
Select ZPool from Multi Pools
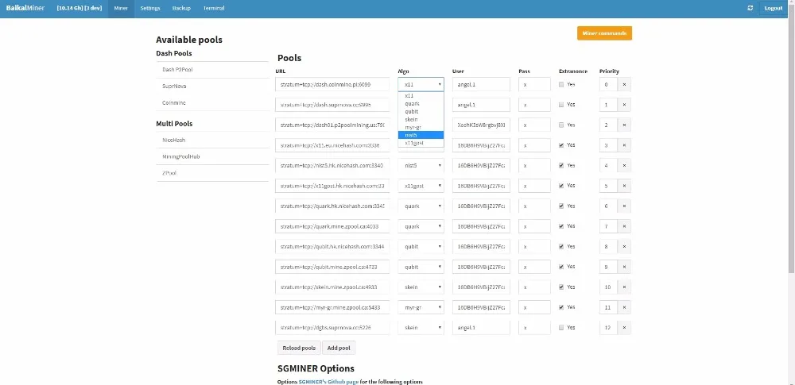(x=212, y=173)
